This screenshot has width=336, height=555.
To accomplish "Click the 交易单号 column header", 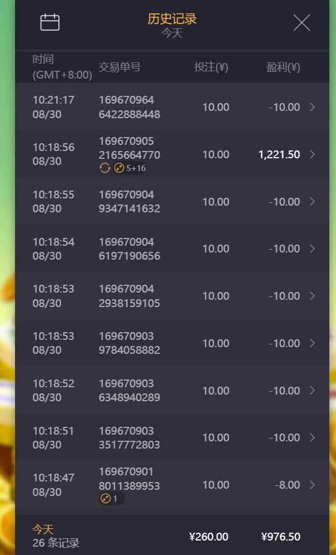I will coord(120,67).
